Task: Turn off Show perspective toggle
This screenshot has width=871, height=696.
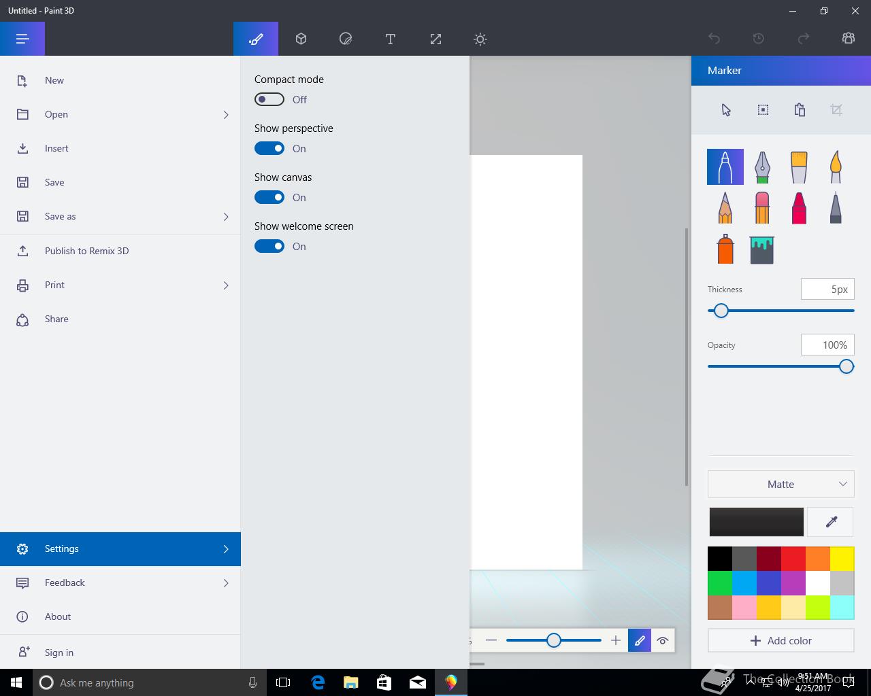Action: pos(269,148)
